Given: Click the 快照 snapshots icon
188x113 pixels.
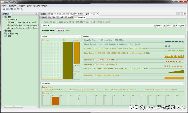Looking at the screenshot, I should tap(6, 36).
